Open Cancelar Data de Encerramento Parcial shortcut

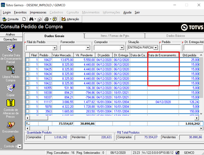tap(11, 48)
